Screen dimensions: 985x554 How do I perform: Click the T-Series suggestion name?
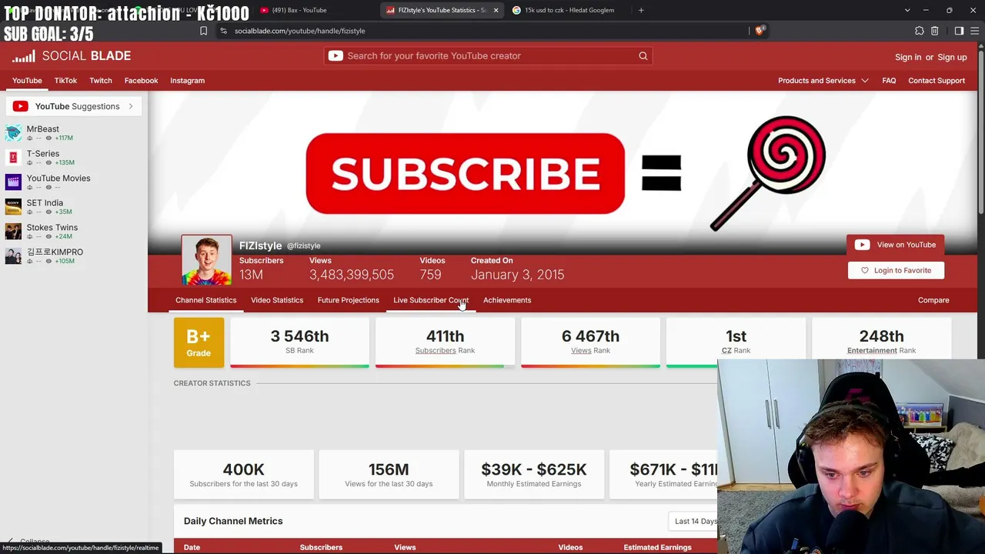click(43, 154)
